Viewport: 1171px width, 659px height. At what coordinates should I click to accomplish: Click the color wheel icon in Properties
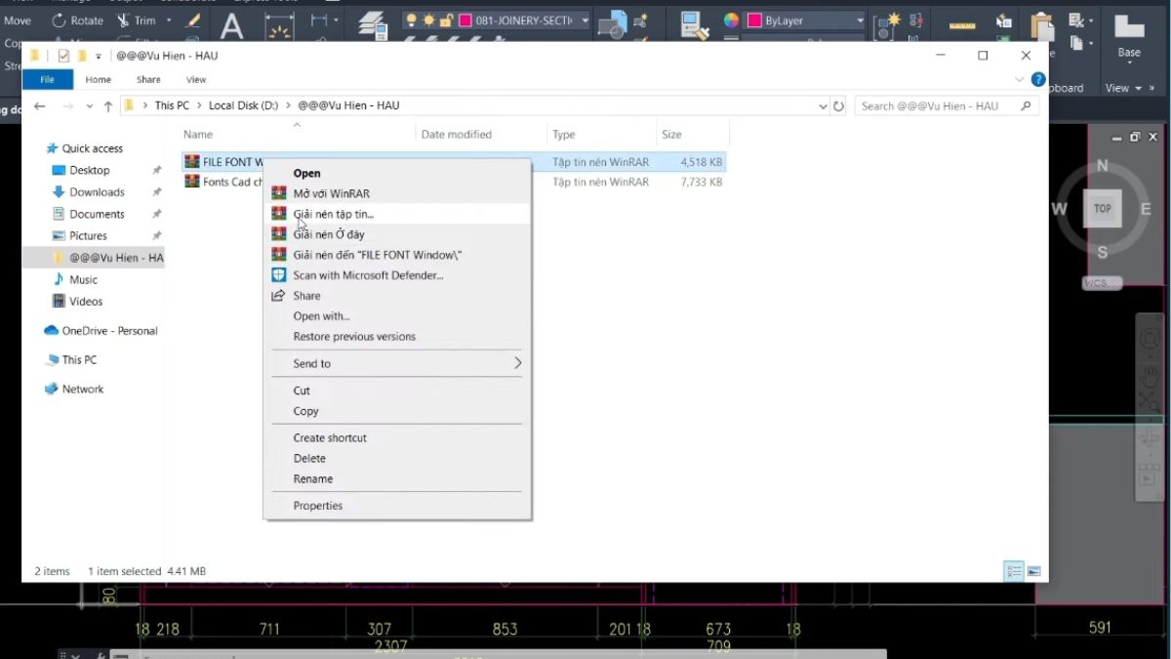(731, 20)
